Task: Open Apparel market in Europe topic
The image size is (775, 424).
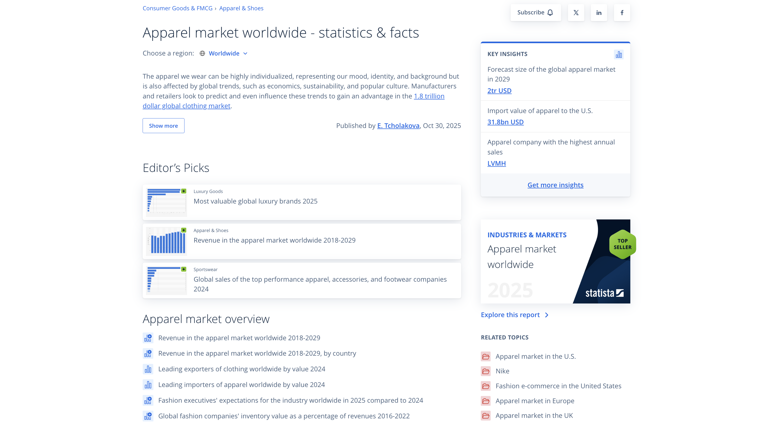Action: point(535,401)
